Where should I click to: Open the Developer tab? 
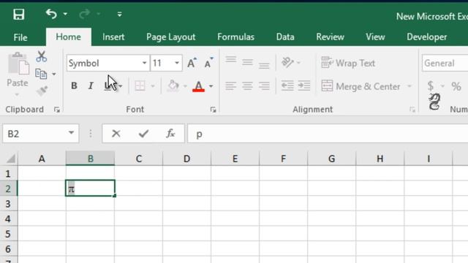[x=427, y=37]
